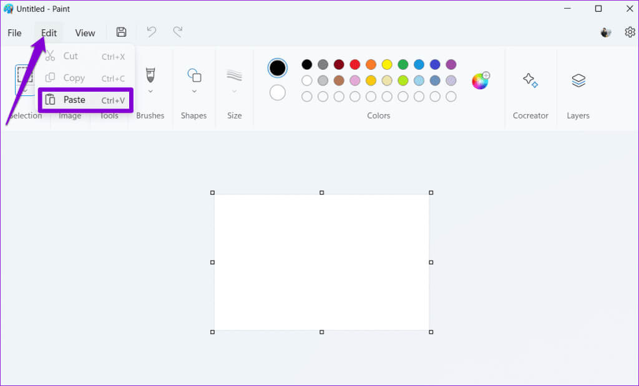Image resolution: width=639 pixels, height=386 pixels.
Task: Pick the dark gray palette color
Action: pos(323,64)
